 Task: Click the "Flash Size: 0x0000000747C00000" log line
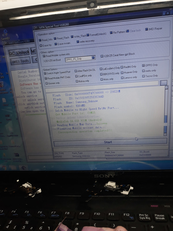click(86, 93)
